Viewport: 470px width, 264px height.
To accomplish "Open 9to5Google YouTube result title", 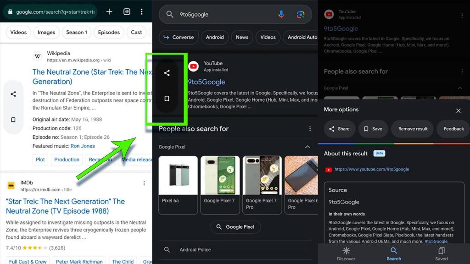I will 207,82.
